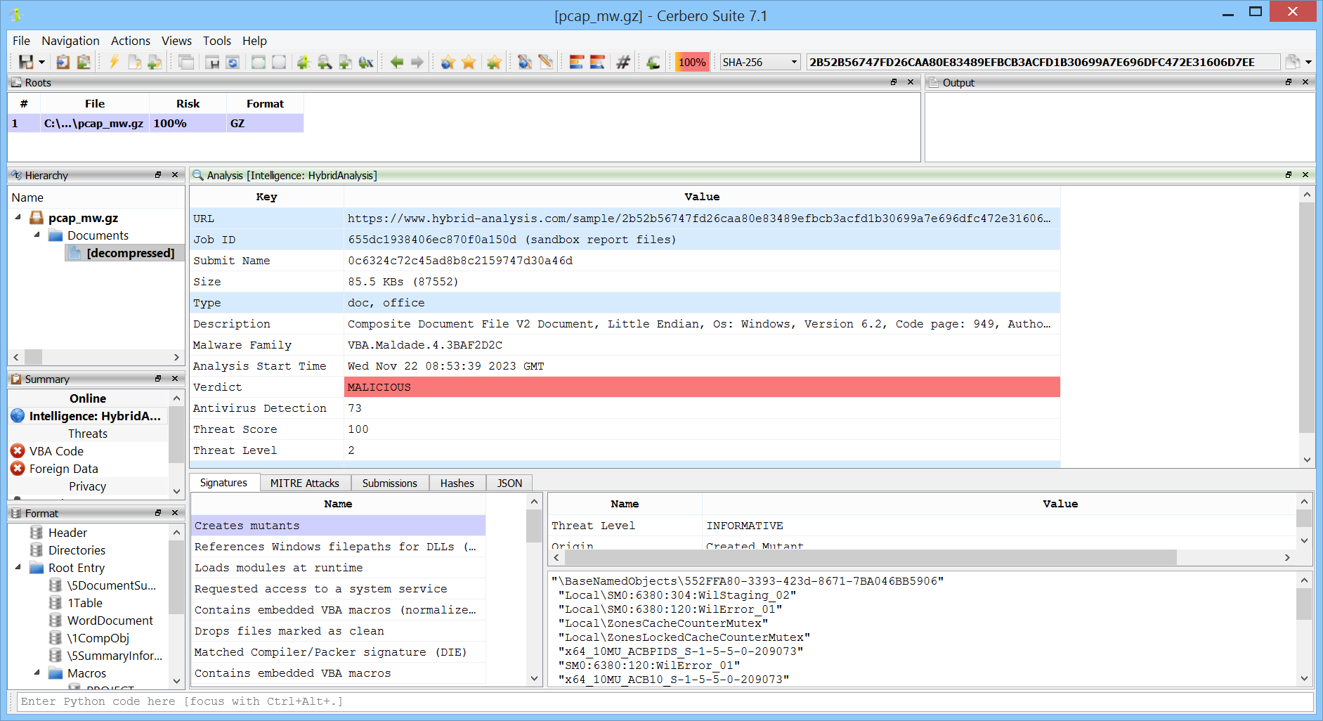Viewport: 1323px width, 721px height.
Task: Open the Tools menu
Action: pos(216,41)
